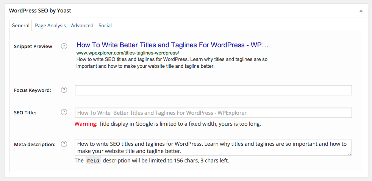Viewport: 372px width, 181px height.
Task: Open help icon beside Meta description
Action: (64, 144)
